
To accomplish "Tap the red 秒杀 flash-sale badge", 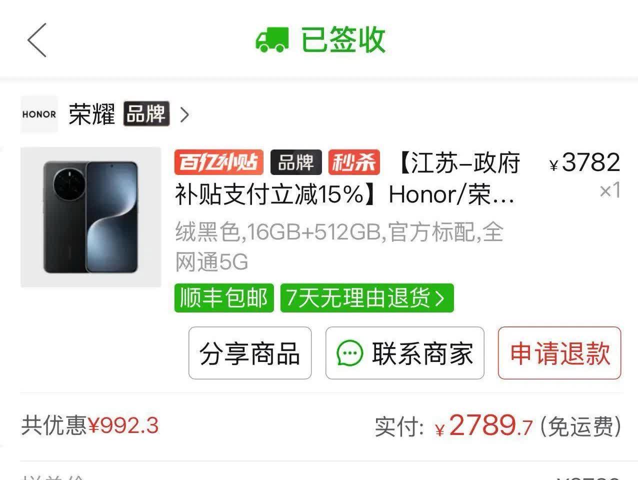I will click(x=354, y=162).
